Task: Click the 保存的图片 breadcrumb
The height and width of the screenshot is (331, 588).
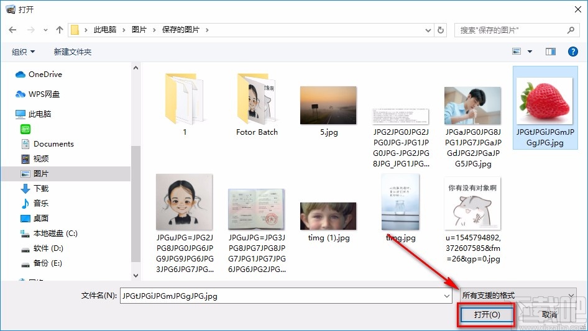Action: 181,30
